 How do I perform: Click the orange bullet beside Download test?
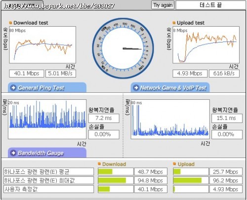pyautogui.click(x=10, y=23)
